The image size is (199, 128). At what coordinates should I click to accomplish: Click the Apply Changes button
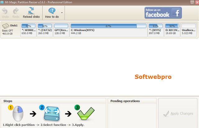(178, 113)
